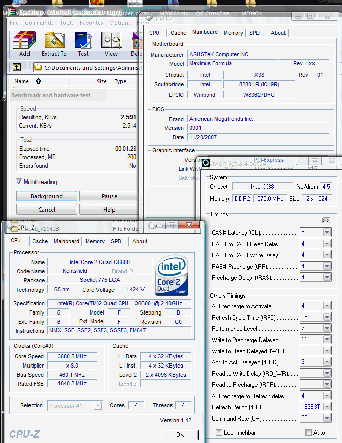Click the Model field Maximus Formula
The height and width of the screenshot is (443, 342).
232,63
